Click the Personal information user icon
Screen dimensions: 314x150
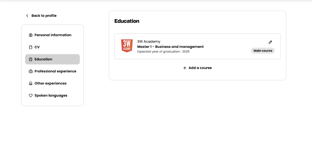point(31,35)
